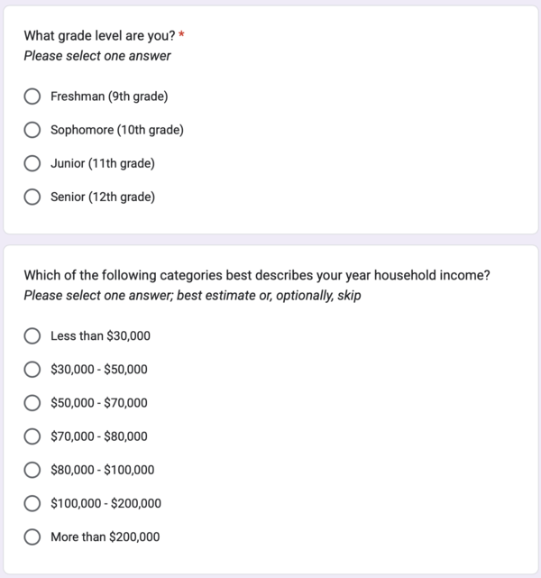Click the 'Freshman (9th grade)' label text

point(109,96)
